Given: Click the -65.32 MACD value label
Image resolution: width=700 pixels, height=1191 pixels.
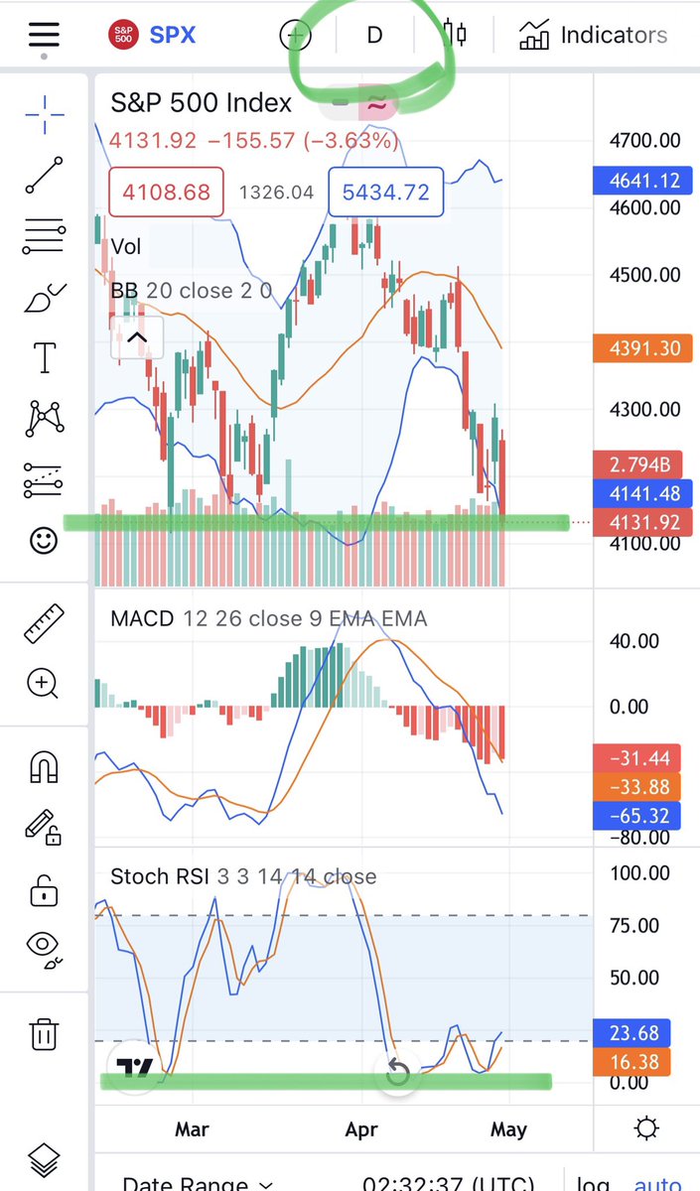Looking at the screenshot, I should (x=635, y=816).
